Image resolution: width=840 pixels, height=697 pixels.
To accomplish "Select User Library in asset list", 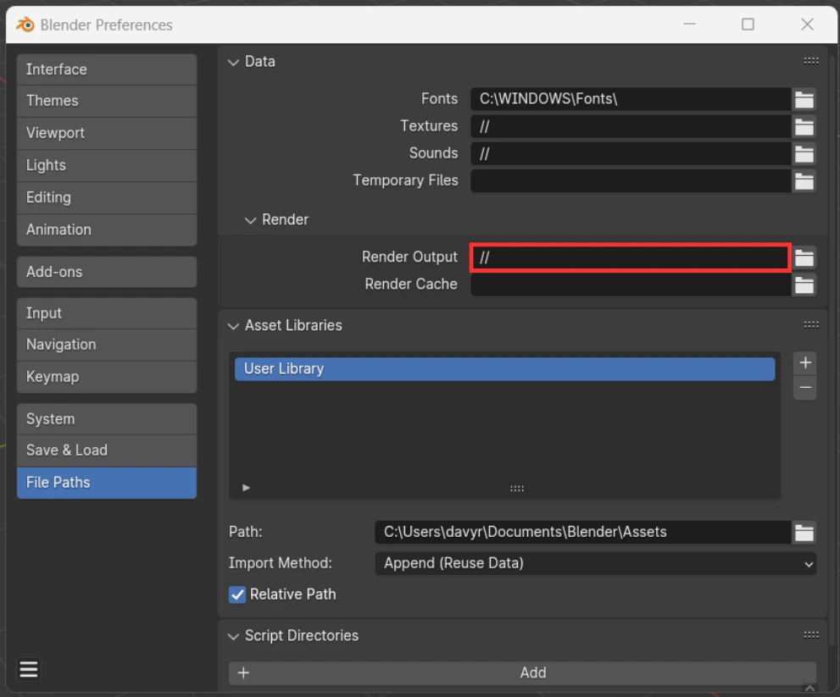I will [504, 369].
